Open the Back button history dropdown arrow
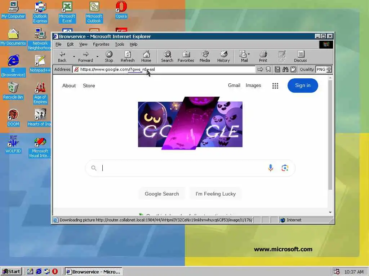Image resolution: width=369 pixels, height=276 pixels. tap(74, 56)
